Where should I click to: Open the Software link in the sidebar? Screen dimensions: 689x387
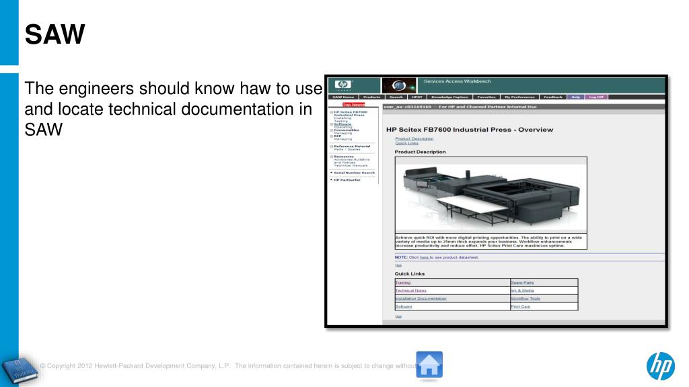tap(342, 124)
